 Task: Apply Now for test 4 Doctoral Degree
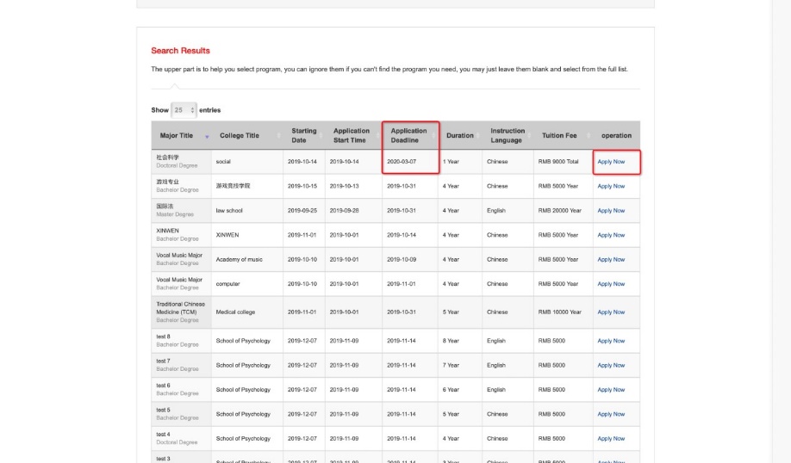611,439
